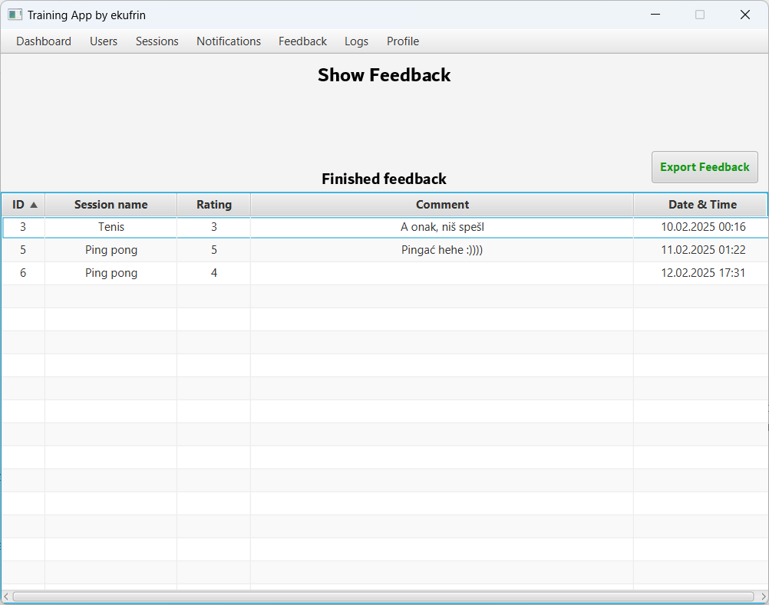The image size is (769, 605).
Task: Click the Export Feedback button
Action: click(705, 167)
